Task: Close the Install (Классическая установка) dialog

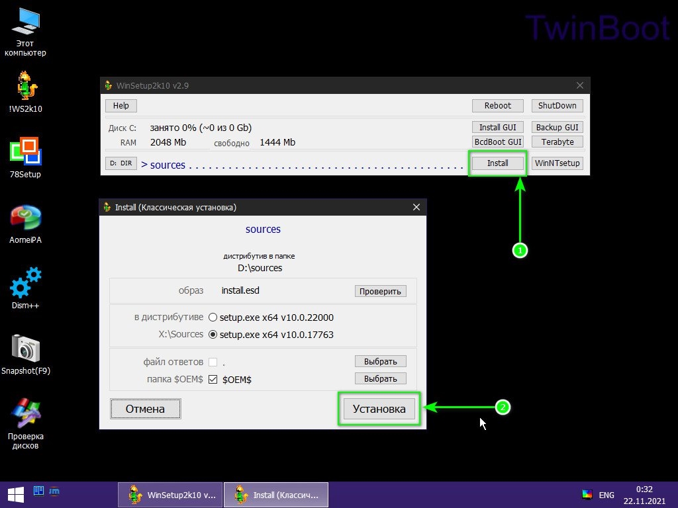Action: point(416,207)
